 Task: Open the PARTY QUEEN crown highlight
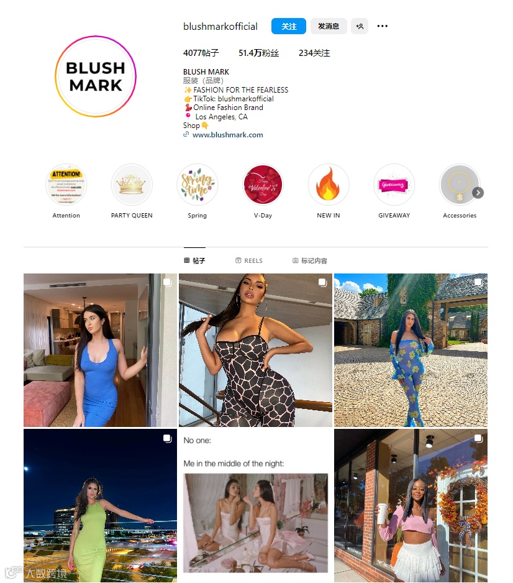(x=132, y=185)
